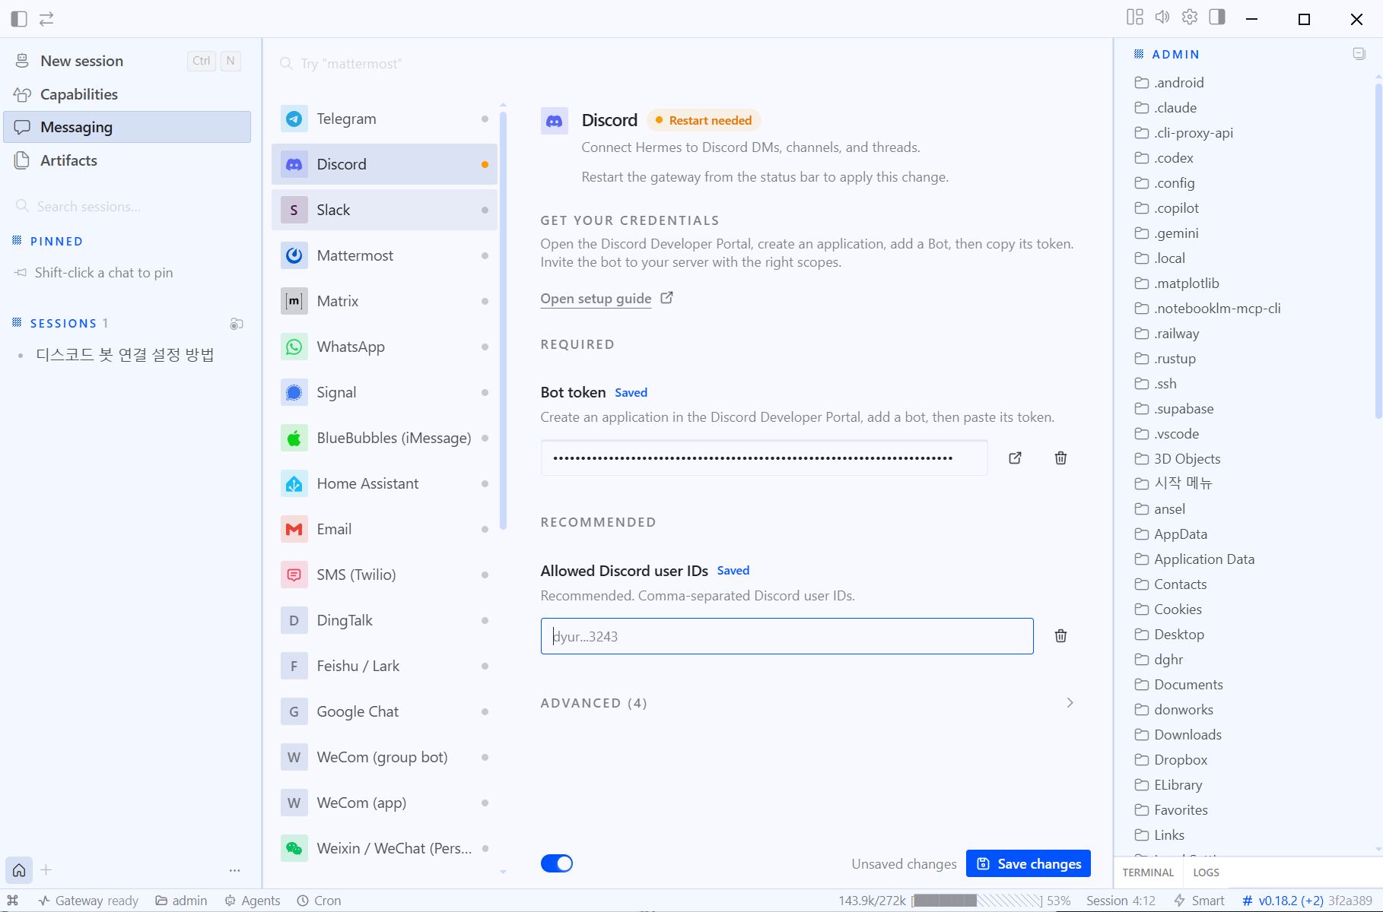
Task: Select the Signal platform icon
Action: point(294,392)
